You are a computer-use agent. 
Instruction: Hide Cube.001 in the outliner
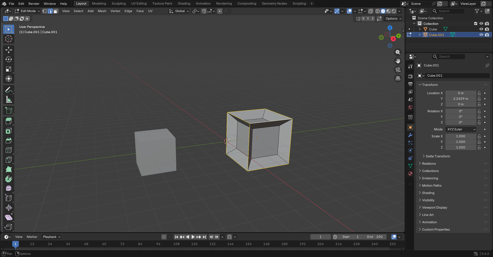481,35
